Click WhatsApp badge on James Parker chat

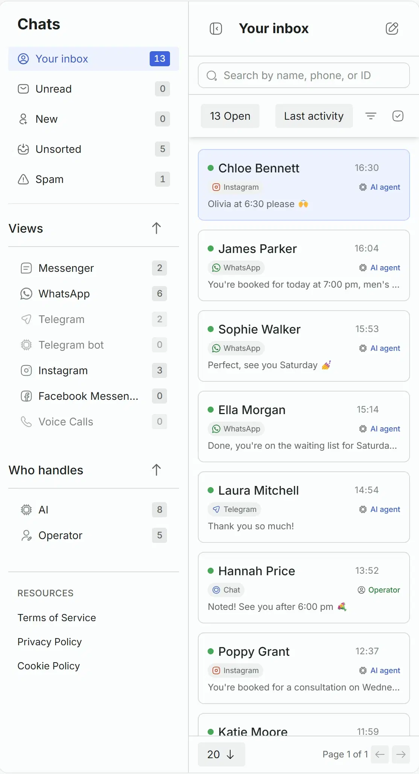pos(236,268)
